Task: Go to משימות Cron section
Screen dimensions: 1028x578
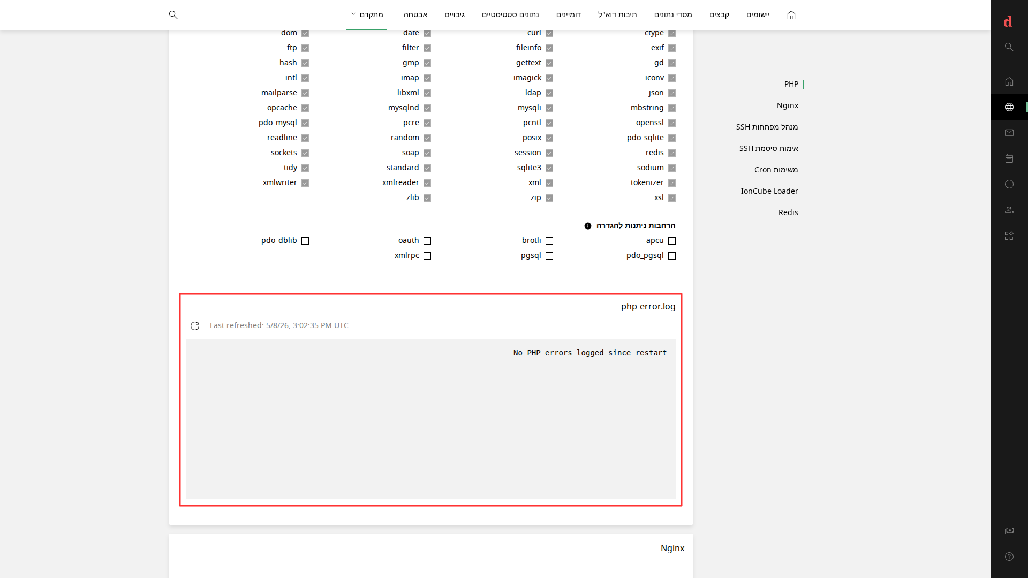Action: pyautogui.click(x=776, y=170)
